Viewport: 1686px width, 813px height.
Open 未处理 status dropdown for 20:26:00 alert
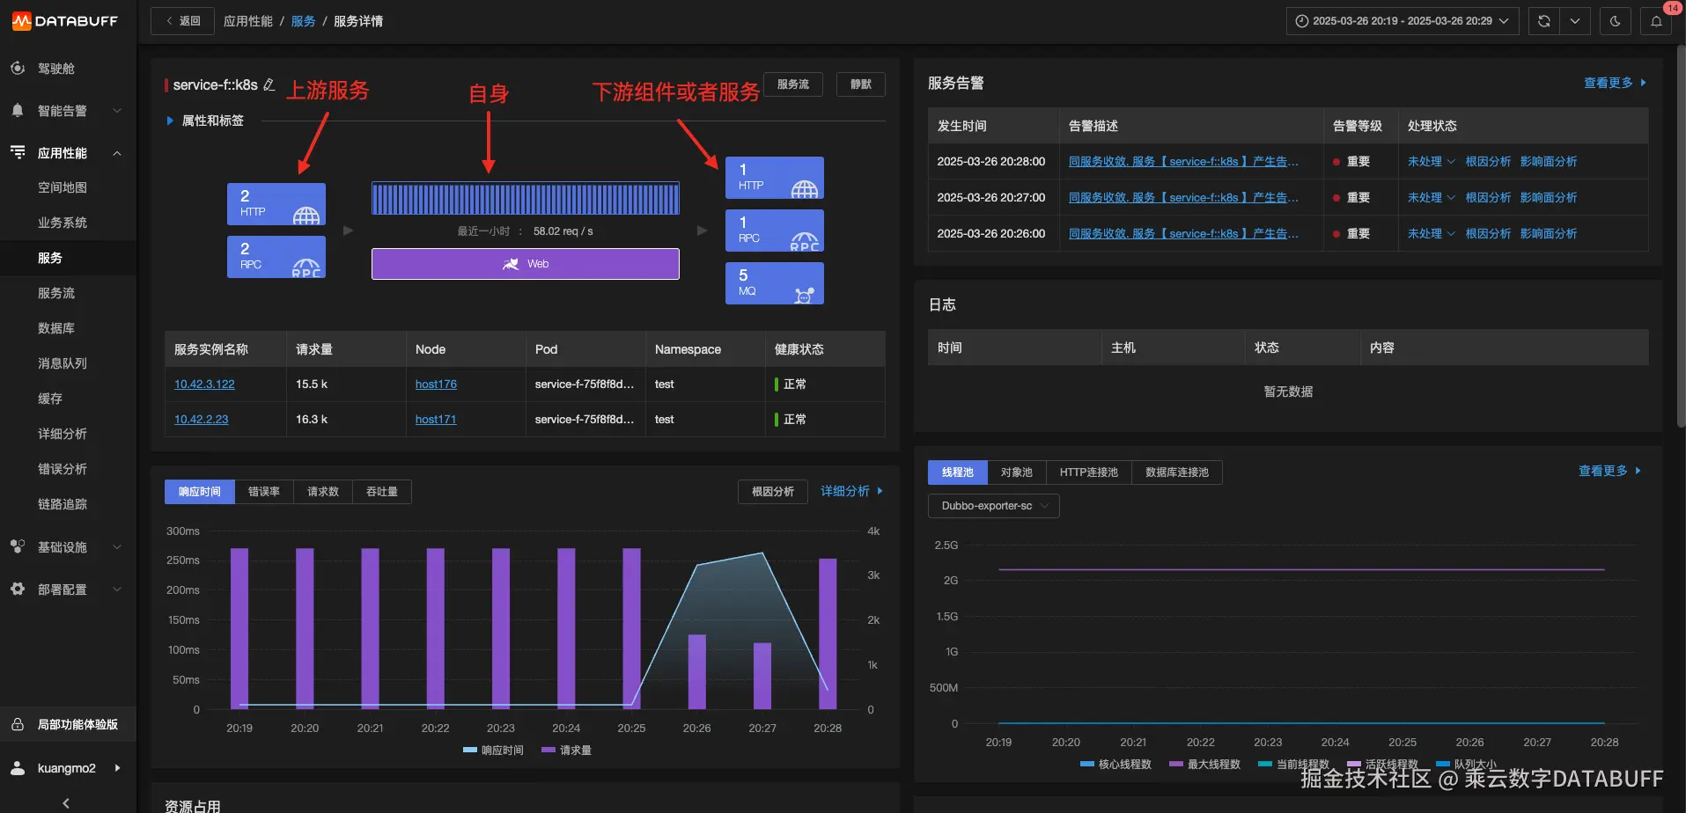(1431, 233)
